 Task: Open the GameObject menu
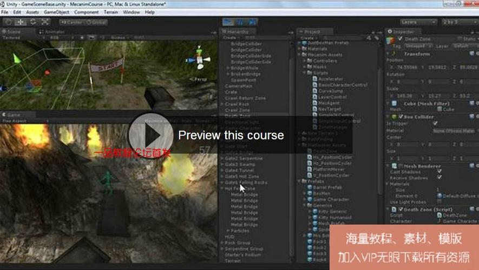click(56, 12)
